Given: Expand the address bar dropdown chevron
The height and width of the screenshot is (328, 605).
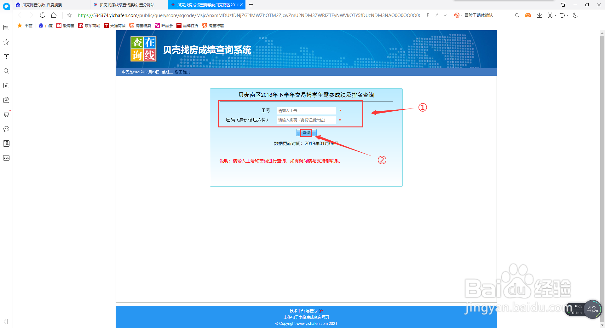Looking at the screenshot, I should tap(445, 15).
